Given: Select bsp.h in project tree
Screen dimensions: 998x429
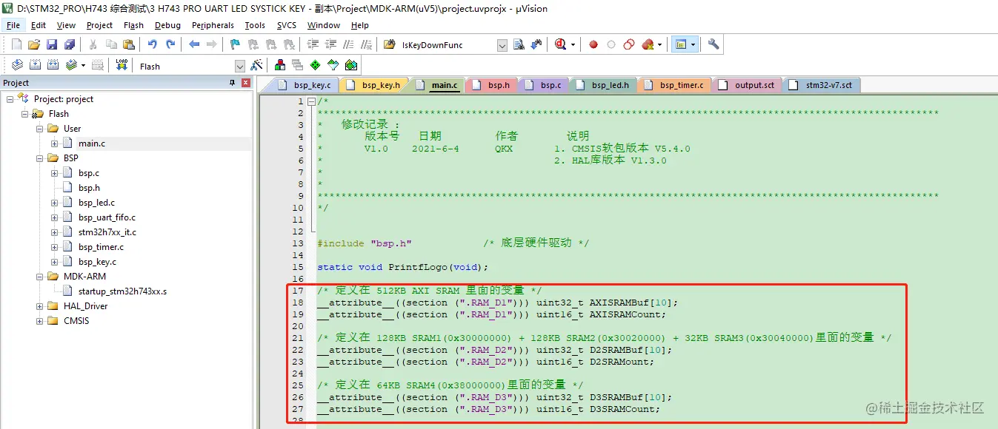Looking at the screenshot, I should (x=89, y=188).
